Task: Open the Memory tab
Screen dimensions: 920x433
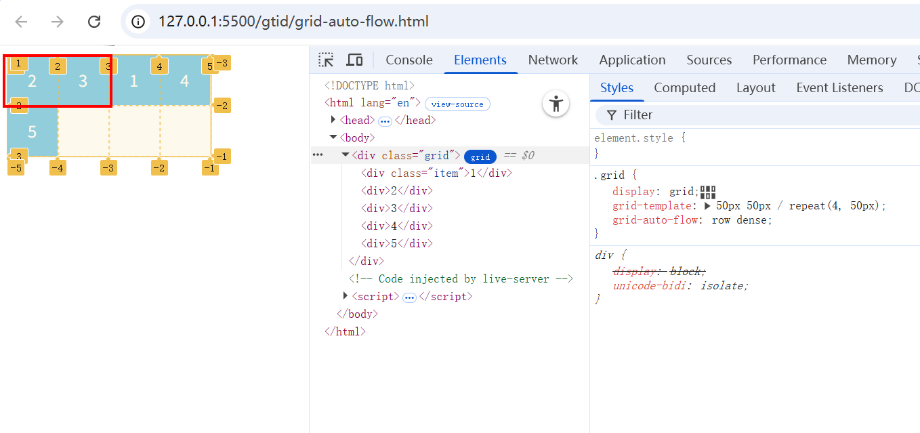Action: coord(872,60)
